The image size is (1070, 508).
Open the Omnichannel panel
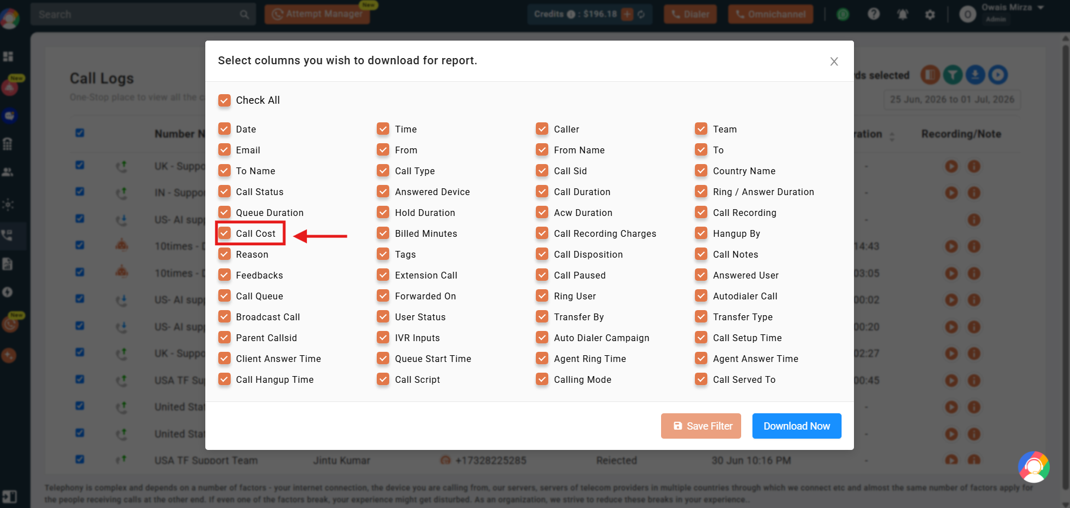[770, 15]
